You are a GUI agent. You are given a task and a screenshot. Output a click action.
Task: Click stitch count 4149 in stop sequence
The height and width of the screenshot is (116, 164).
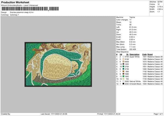click(127, 59)
